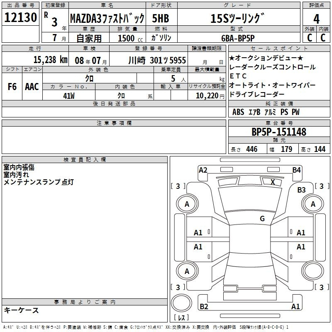Select the color number 41W field
332x332 pixels.
[68, 95]
